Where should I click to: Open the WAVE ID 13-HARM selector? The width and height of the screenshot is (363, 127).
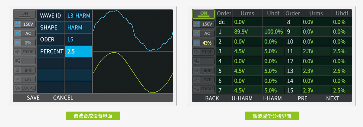coord(78,15)
